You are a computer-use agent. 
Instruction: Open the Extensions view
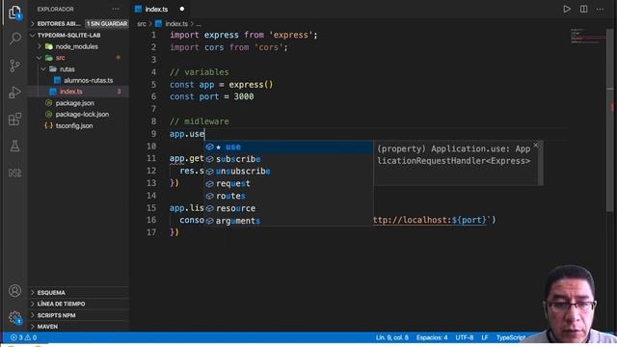click(15, 119)
